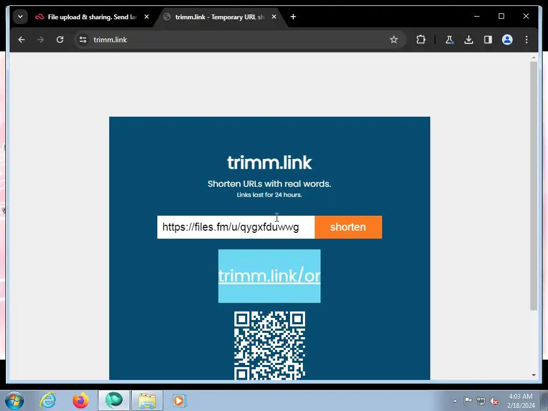Viewport: 548px width, 411px height.
Task: Click the browser forward arrow
Action: tap(41, 40)
